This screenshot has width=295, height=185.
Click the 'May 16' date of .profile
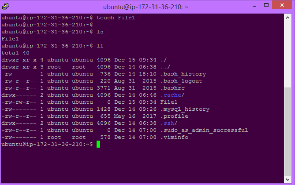125,116
